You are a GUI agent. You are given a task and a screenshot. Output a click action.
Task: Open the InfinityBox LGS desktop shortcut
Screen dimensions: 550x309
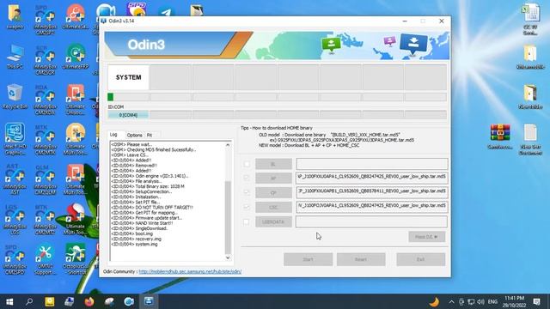(x=15, y=220)
